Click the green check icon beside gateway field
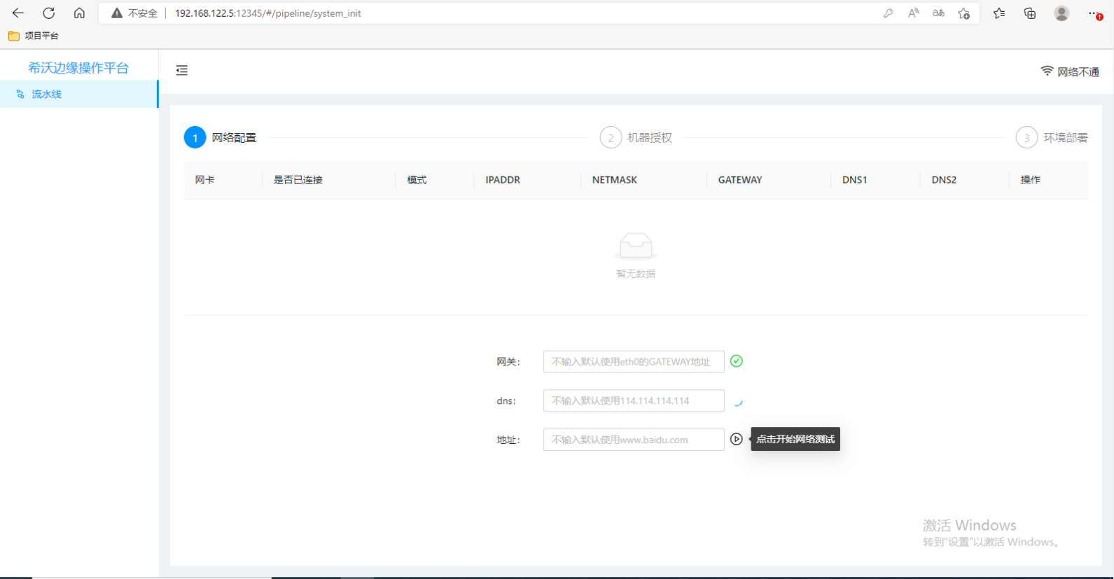1114x579 pixels. [x=736, y=361]
